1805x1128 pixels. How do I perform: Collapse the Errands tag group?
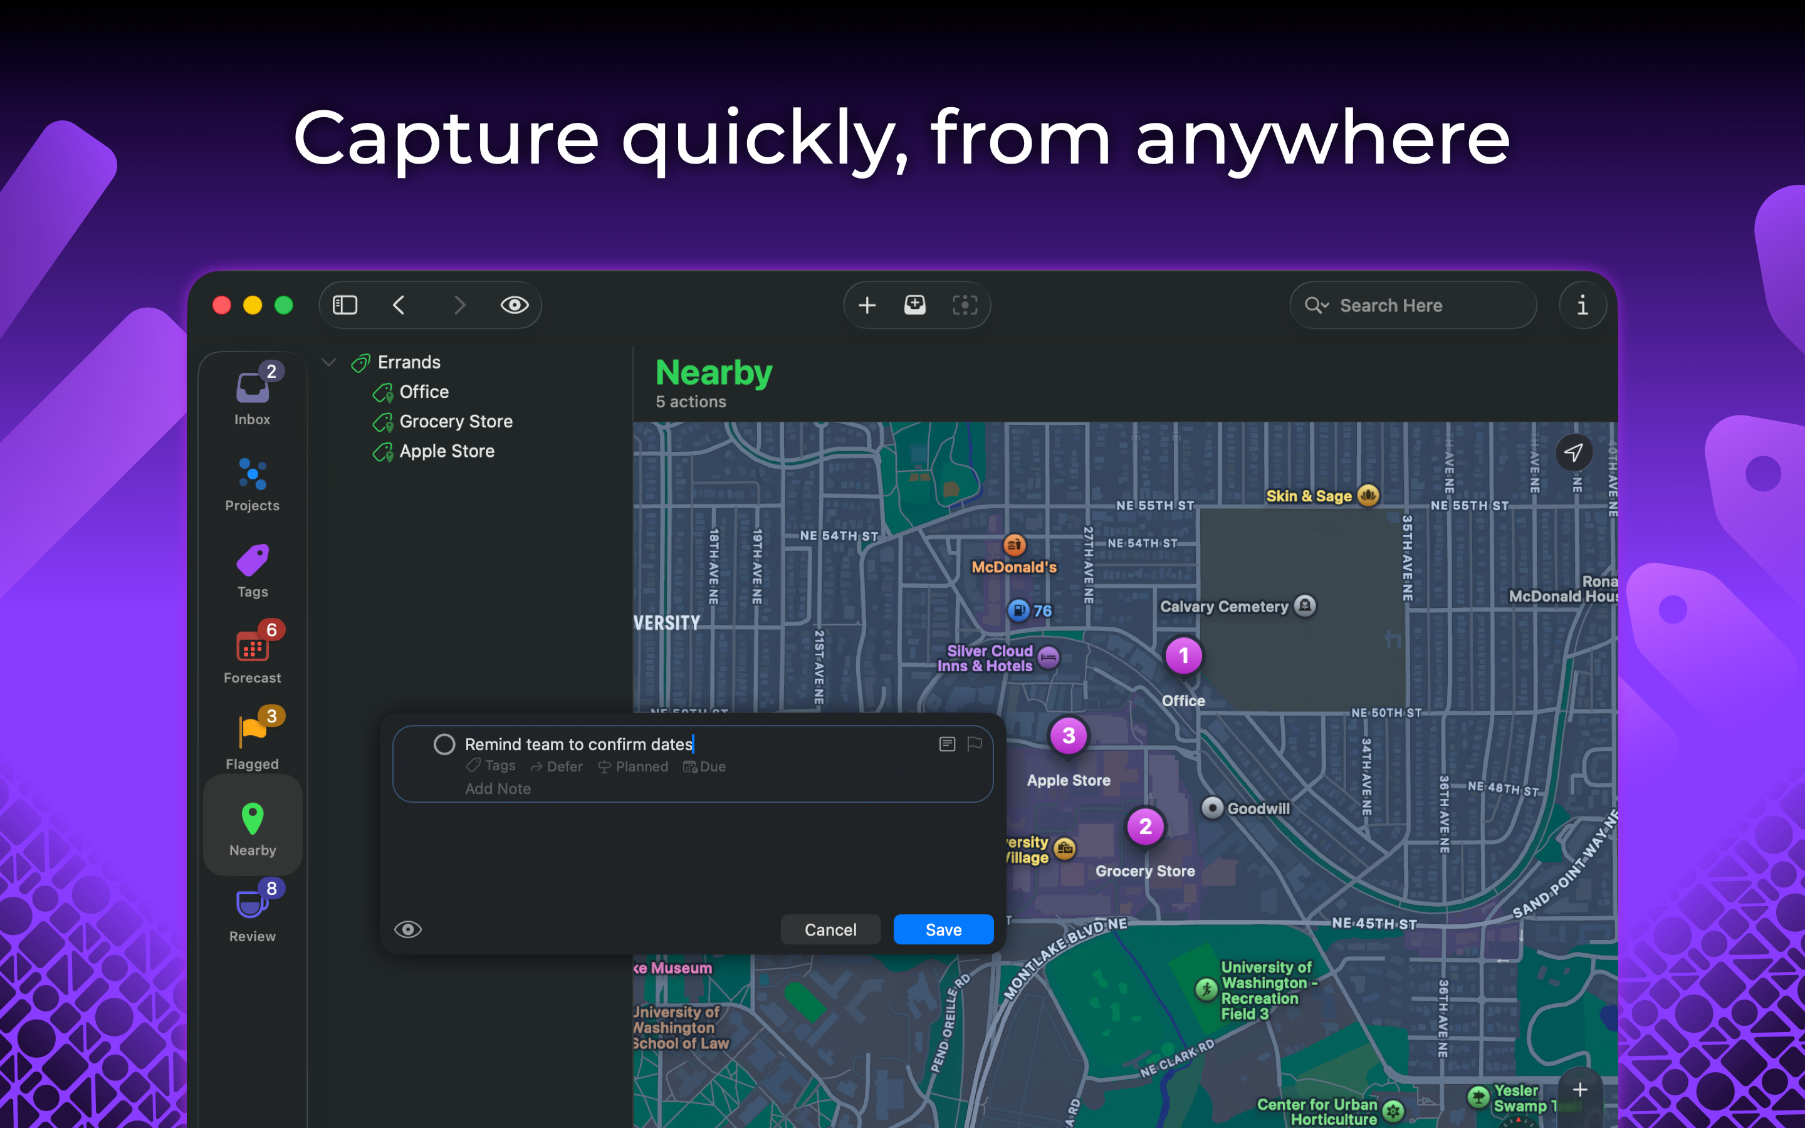[329, 363]
